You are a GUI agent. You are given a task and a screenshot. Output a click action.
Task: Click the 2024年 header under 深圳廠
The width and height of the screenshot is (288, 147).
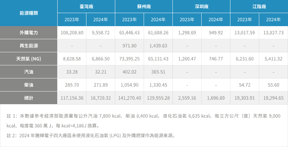click(x=216, y=20)
